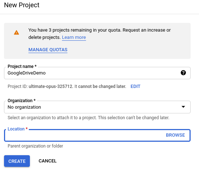Open the project name help icon
Image resolution: width=199 pixels, height=169 pixels.
(x=183, y=73)
